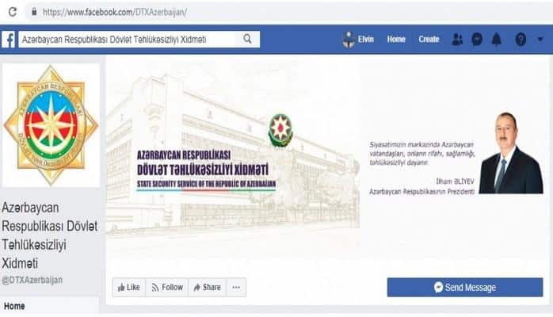
Task: Reload the page with the browser refresh icon
Action: (13, 12)
